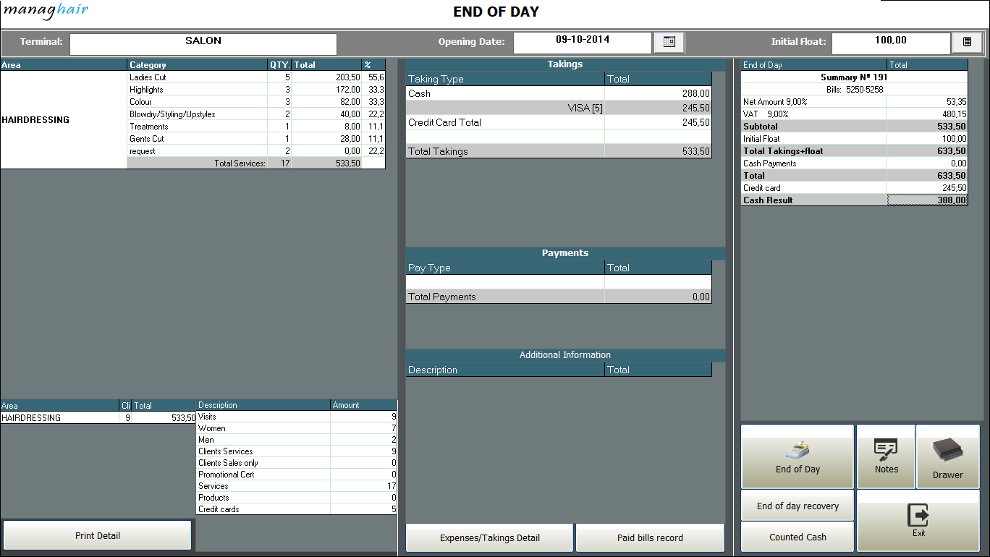Click the Opening Date field
This screenshot has width=990, height=557.
[x=583, y=43]
